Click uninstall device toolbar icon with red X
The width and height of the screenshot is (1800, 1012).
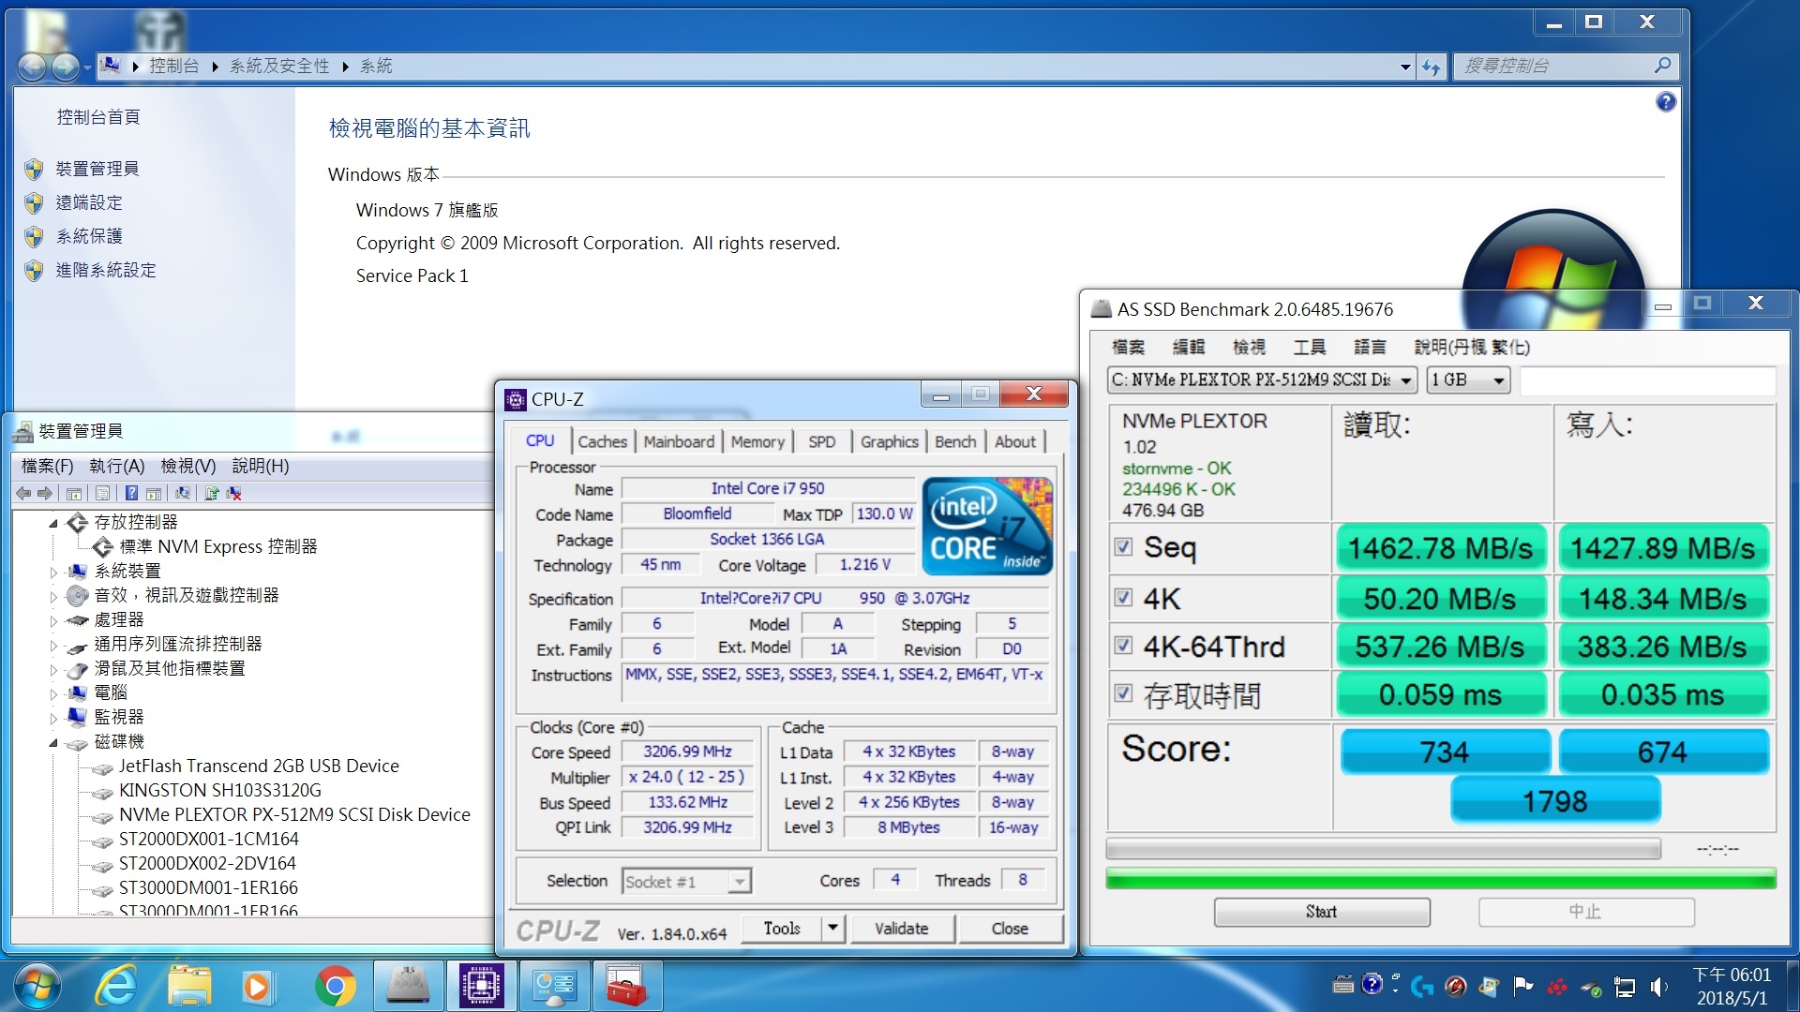(x=234, y=493)
